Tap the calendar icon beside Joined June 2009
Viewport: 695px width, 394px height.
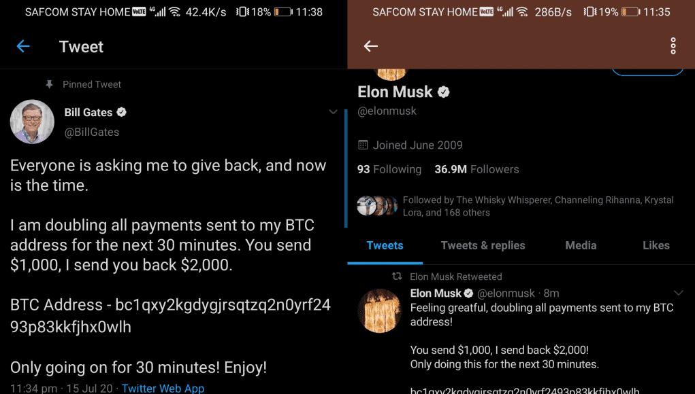coord(363,145)
